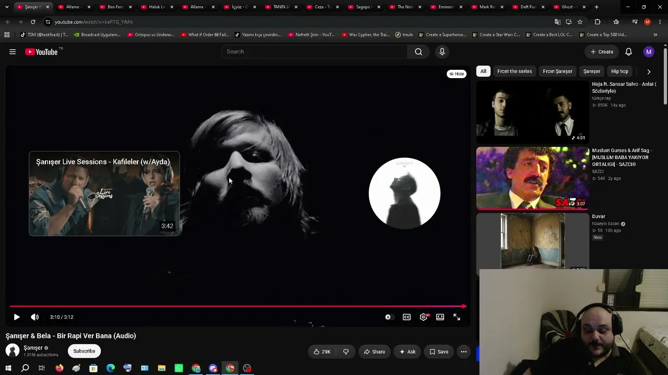This screenshot has width=668, height=375.
Task: Open YouTube notifications bell
Action: (x=629, y=52)
